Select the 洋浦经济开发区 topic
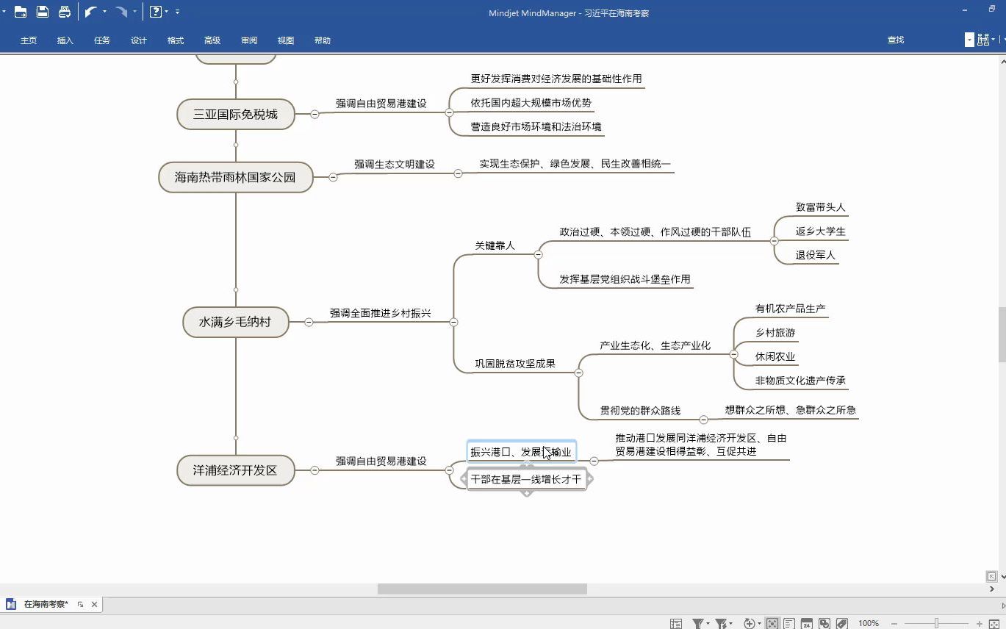Image resolution: width=1006 pixels, height=629 pixels. coord(236,470)
